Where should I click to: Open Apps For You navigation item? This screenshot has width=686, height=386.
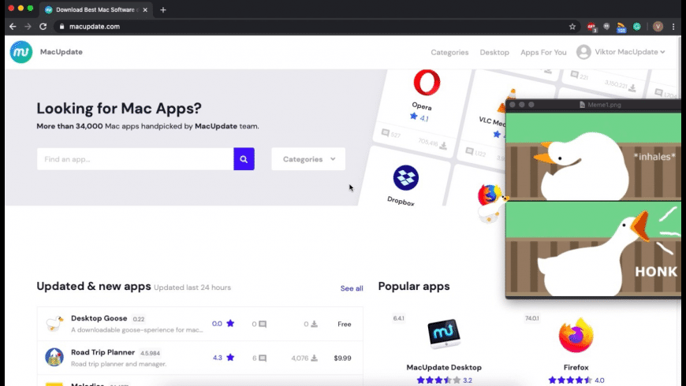click(543, 53)
